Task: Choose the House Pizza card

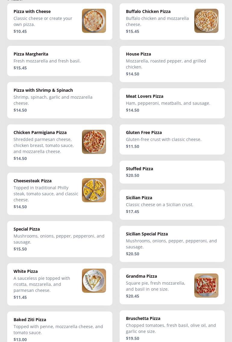Action: (x=172, y=64)
